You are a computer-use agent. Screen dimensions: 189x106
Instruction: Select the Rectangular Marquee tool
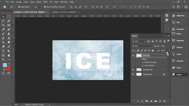click(x=9, y=16)
